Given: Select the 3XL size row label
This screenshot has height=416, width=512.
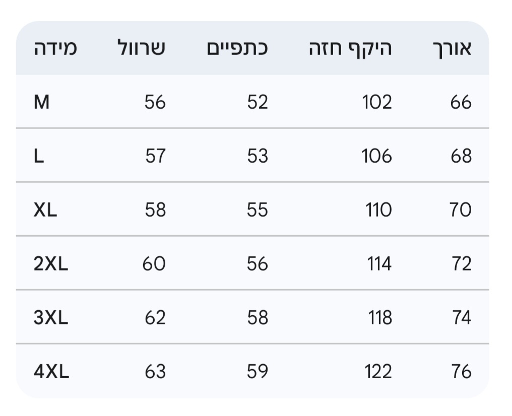Looking at the screenshot, I should point(51,318).
